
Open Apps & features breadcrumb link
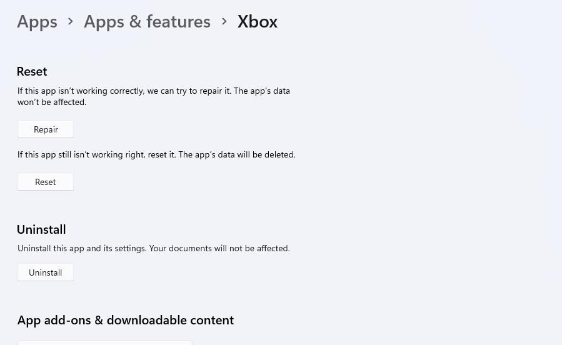click(x=147, y=21)
